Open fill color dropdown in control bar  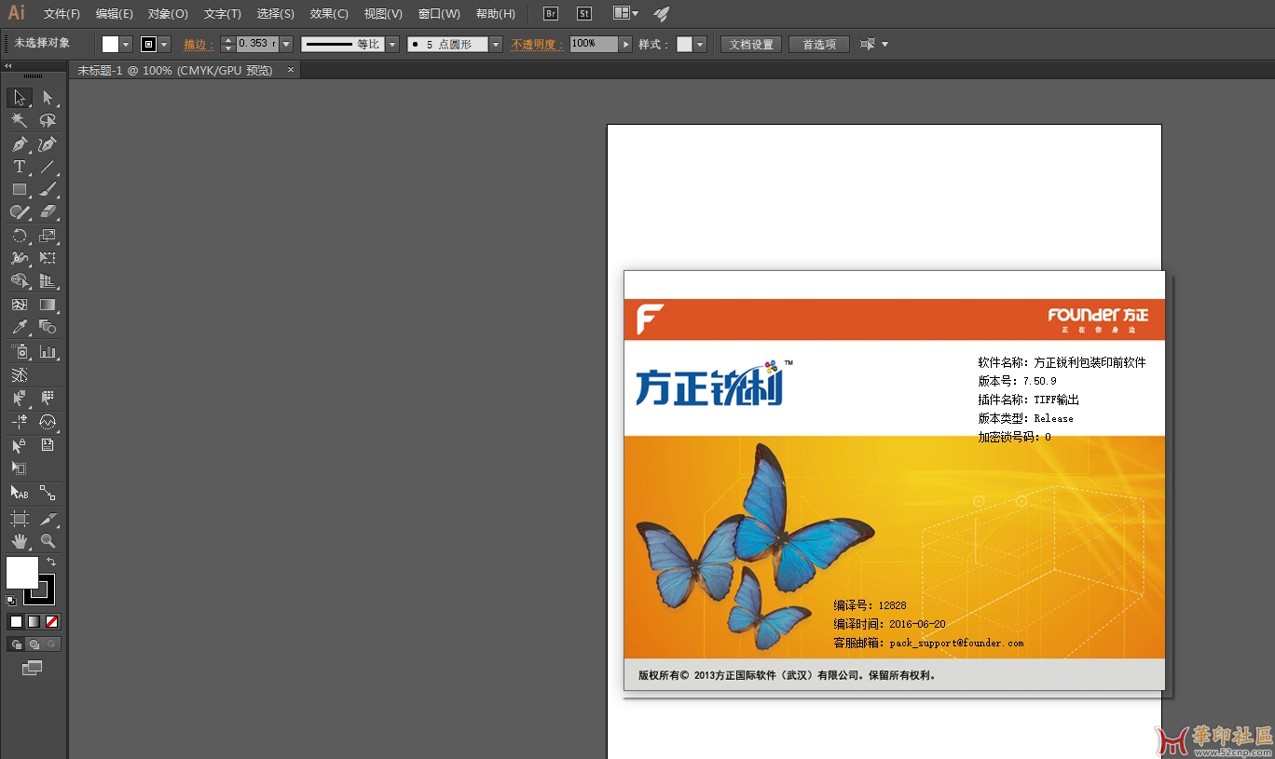point(126,44)
